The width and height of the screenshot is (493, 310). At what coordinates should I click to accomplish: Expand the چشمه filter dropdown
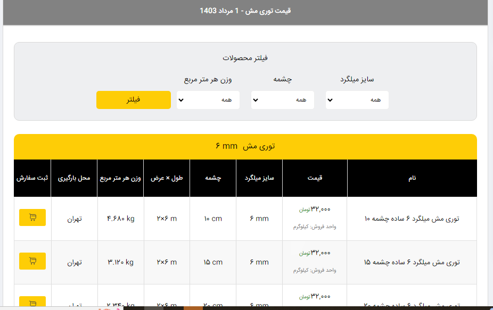(282, 100)
